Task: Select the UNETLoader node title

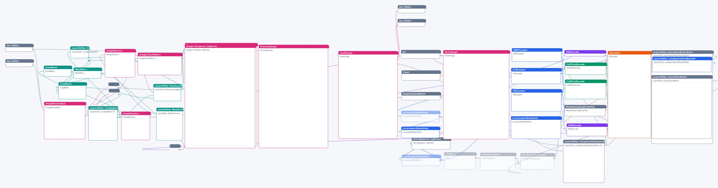Action: click(x=537, y=50)
